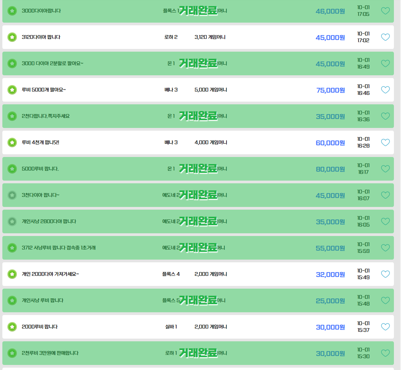Viewport: 401px width, 370px height.
Task: Open the 3712 사냥루비 팝니다 접속중 1초거래 listing
Action: pyautogui.click(x=59, y=248)
